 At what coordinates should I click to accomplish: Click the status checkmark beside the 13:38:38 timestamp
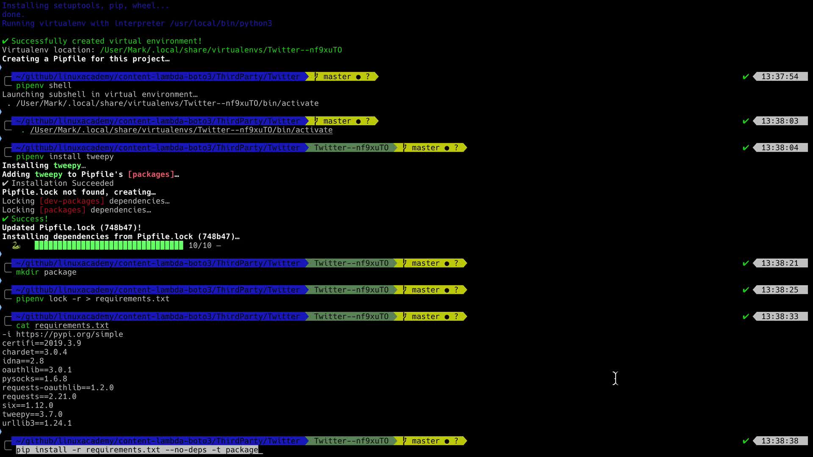746,441
